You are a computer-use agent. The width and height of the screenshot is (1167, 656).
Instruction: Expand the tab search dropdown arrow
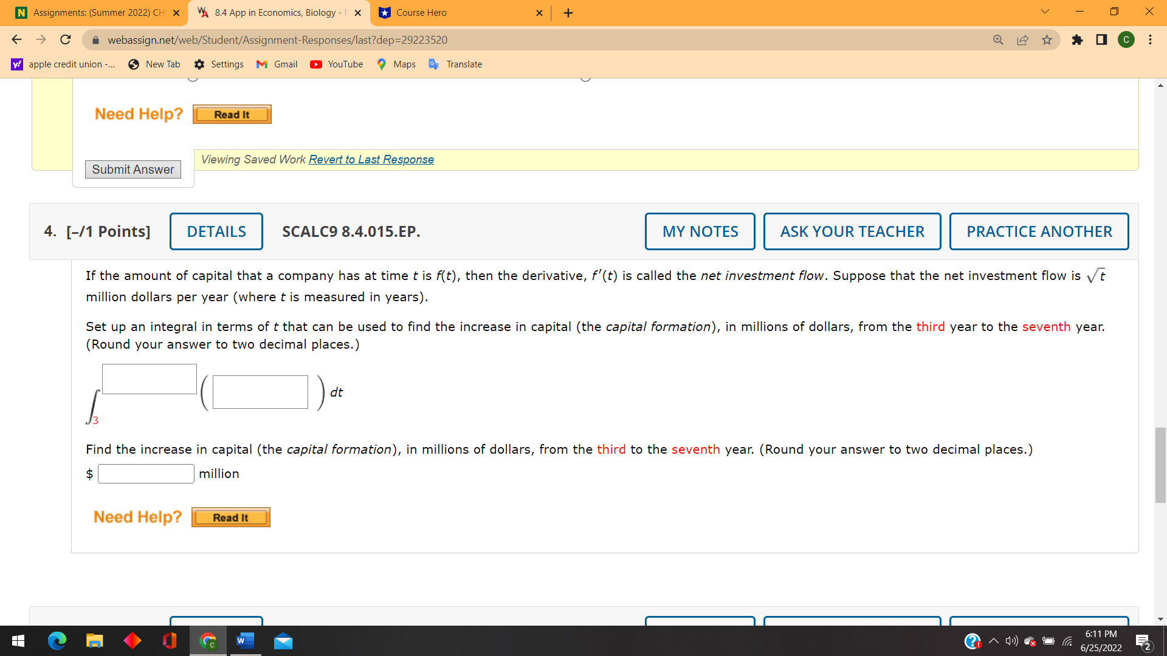(x=1045, y=12)
